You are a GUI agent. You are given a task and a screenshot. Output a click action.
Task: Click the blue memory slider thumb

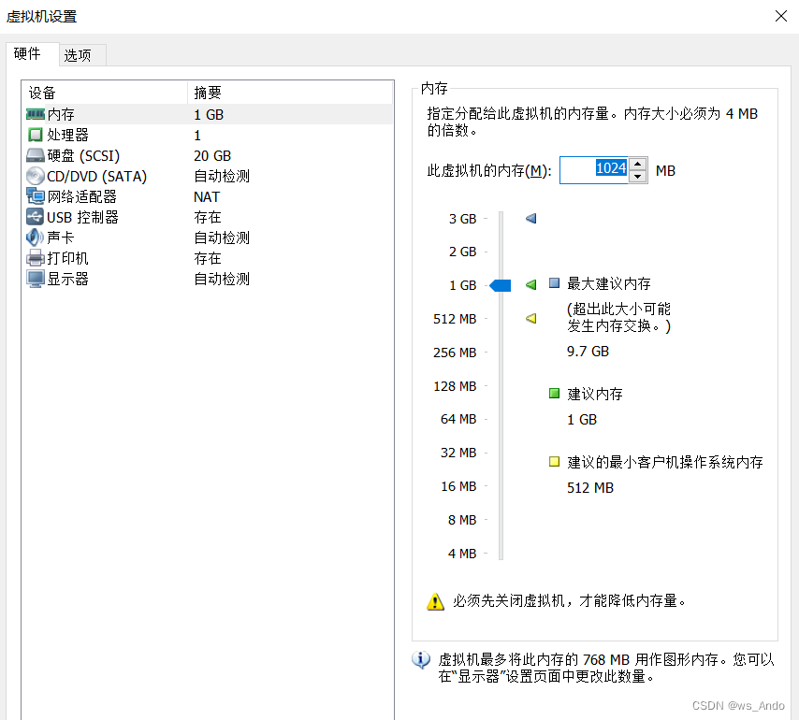point(501,285)
